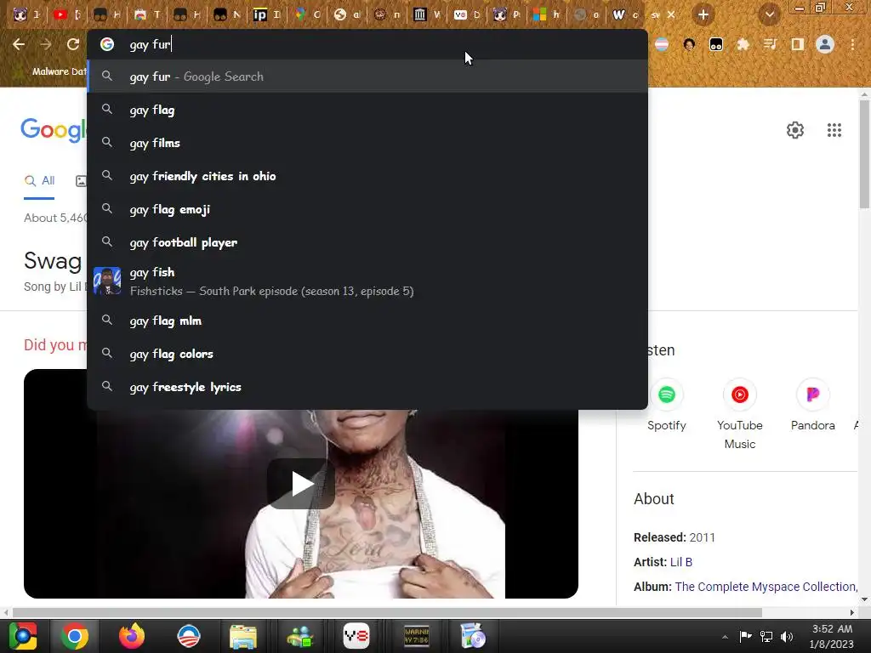The height and width of the screenshot is (653, 871).
Task: Select the 'gay football player' suggestion
Action: pos(367,242)
